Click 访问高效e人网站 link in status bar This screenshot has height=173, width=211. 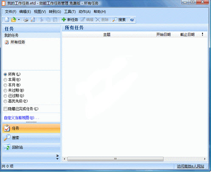[x=191, y=166]
